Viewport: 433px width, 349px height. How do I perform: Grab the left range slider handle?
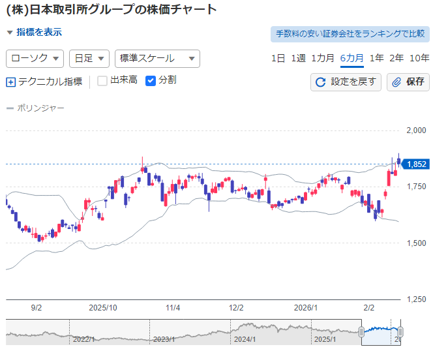tap(361, 332)
